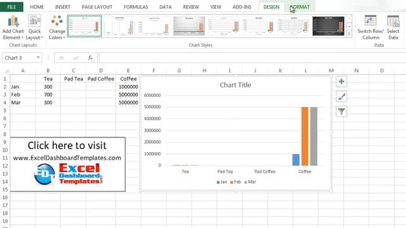Click the 6000000 vertical axis label

[x=152, y=96]
